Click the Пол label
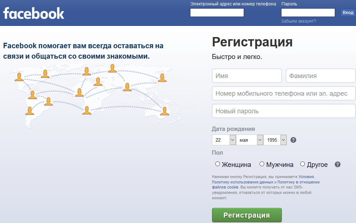This screenshot has width=356, height=223. pos(217,153)
